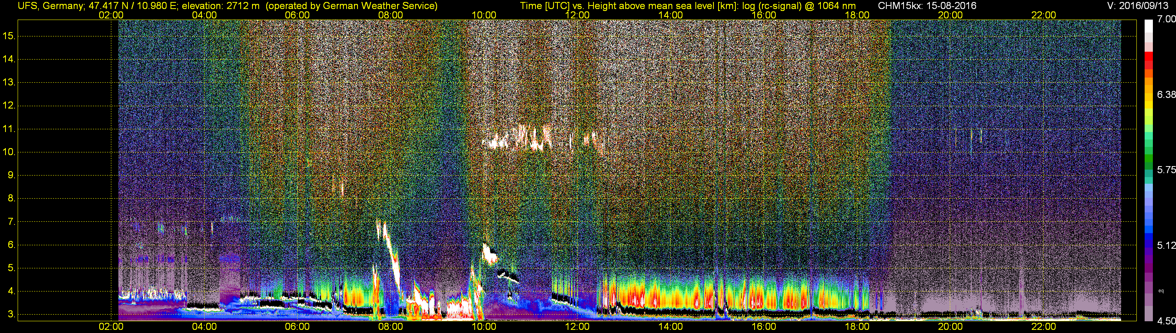Click the 6 km height axis label
1176x333 pixels.
click(x=11, y=245)
